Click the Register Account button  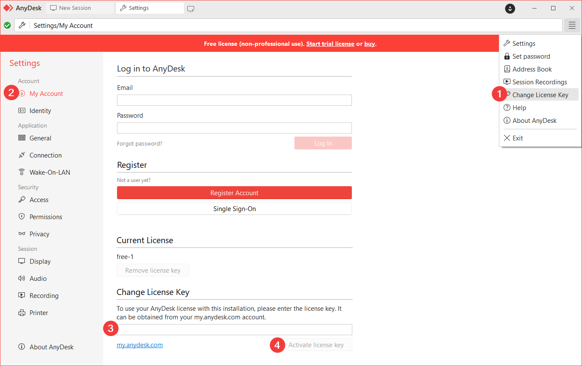[234, 193]
